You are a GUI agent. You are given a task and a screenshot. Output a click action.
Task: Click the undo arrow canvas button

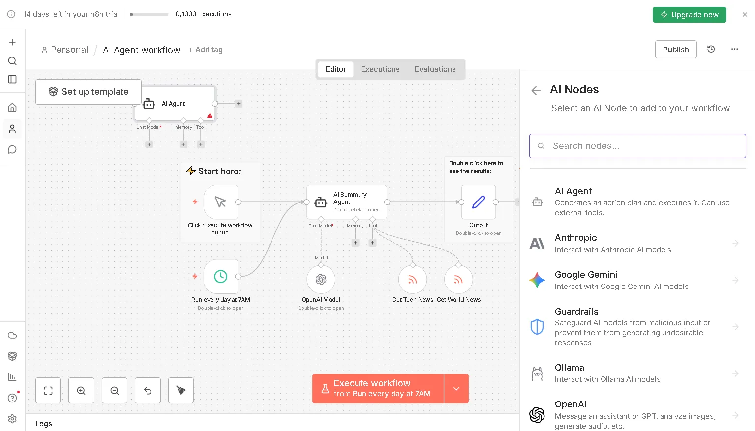click(148, 391)
